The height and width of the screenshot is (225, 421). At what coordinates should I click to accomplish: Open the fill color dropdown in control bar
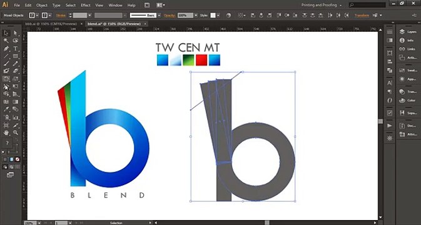point(37,16)
